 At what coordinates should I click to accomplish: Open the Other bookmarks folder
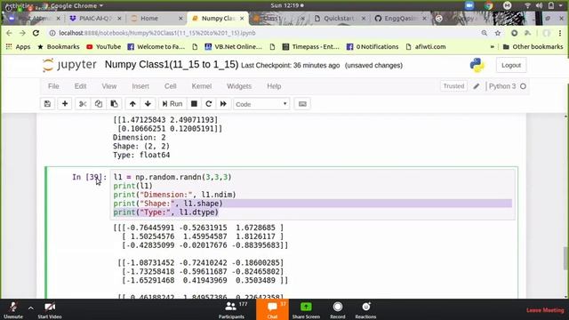tap(533, 47)
